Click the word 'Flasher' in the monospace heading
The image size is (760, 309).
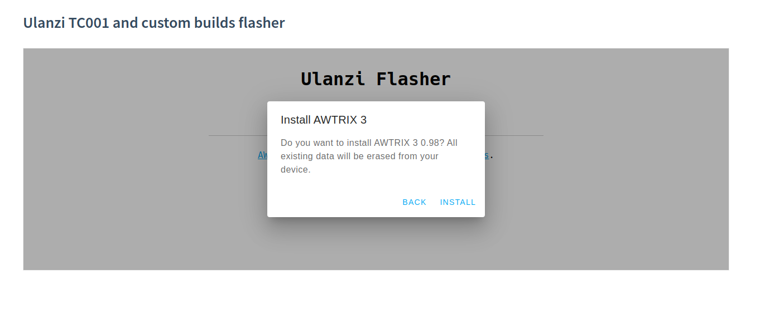click(x=413, y=79)
